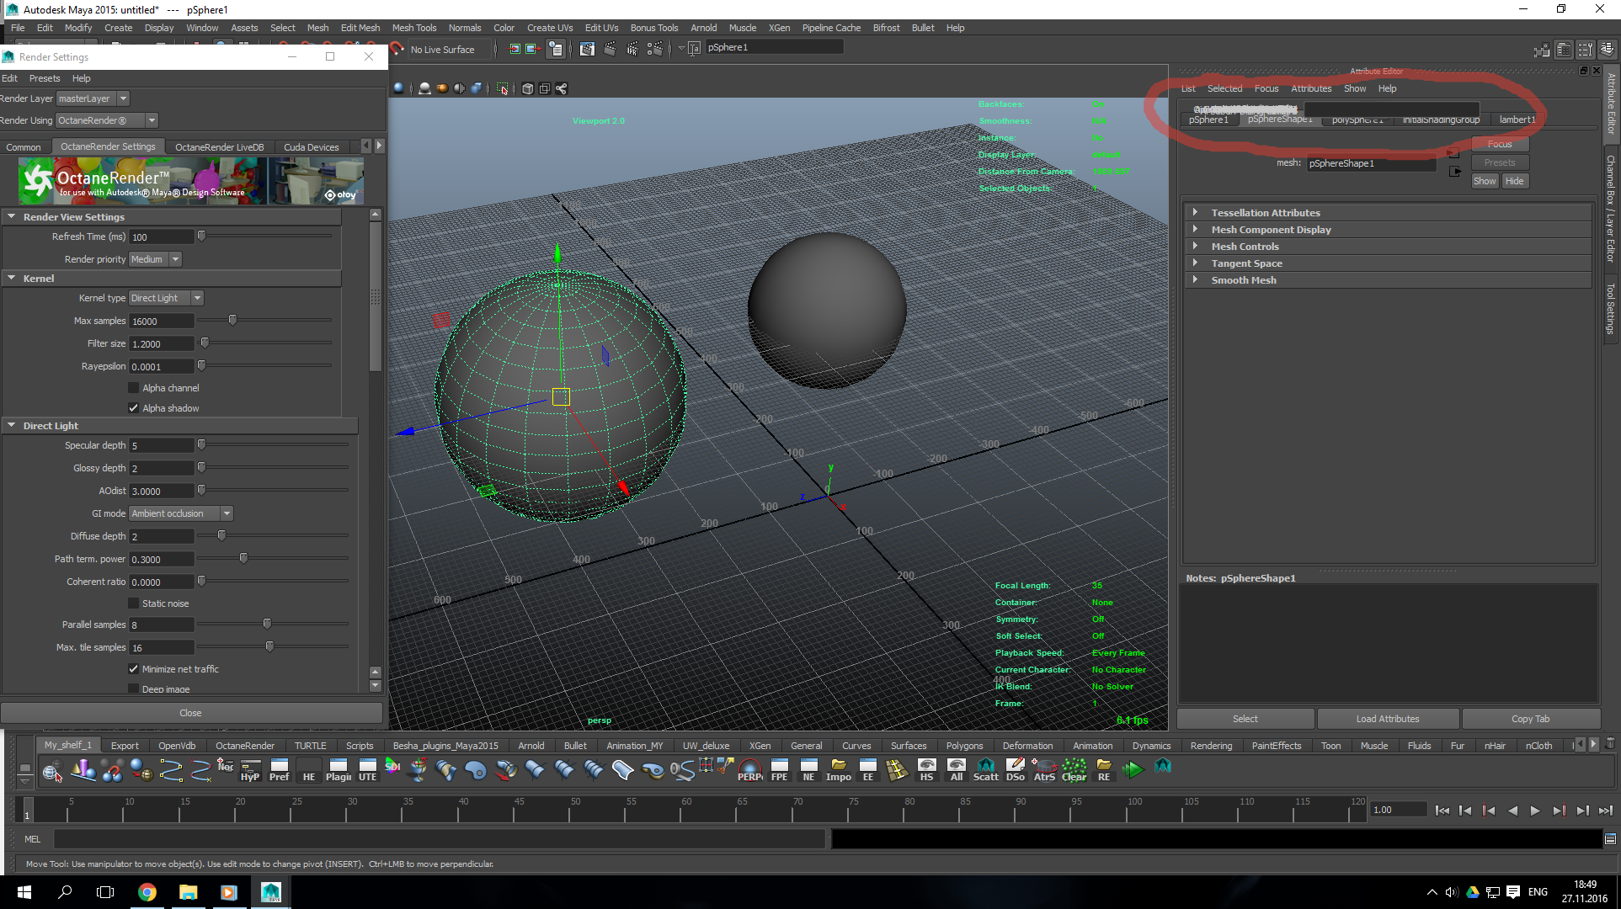The image size is (1621, 909).
Task: Open the Kernel type dropdown
Action: pyautogui.click(x=166, y=298)
